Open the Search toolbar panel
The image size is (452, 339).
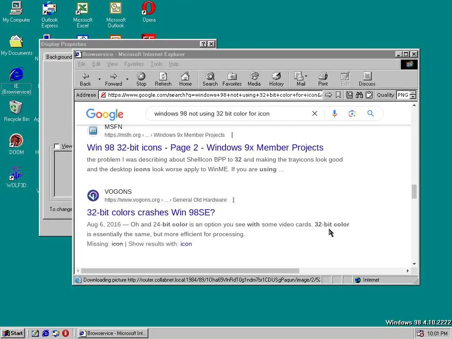210,79
